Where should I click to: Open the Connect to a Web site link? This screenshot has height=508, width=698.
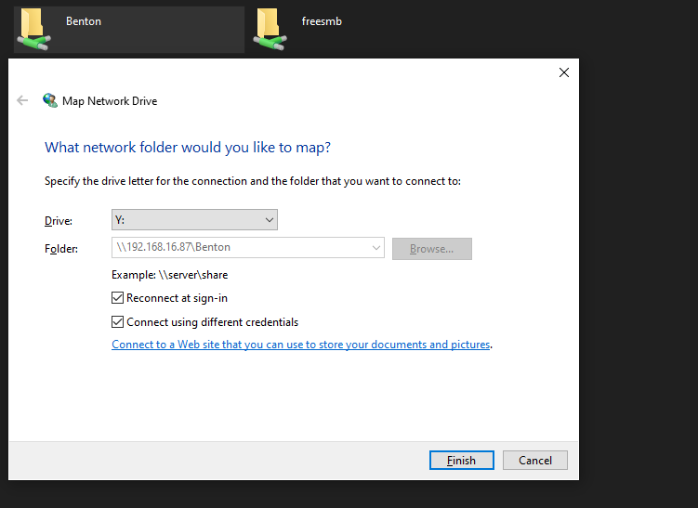(301, 345)
